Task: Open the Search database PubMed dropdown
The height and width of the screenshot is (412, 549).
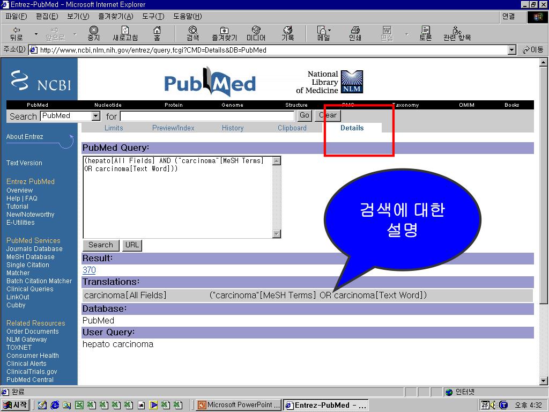Action: coord(96,116)
